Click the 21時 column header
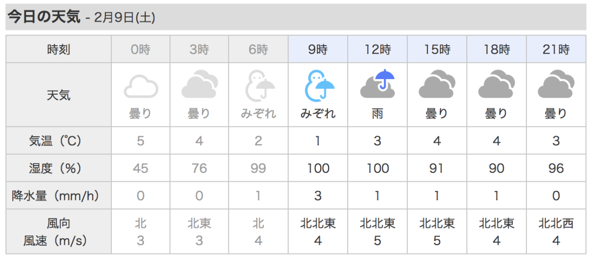591x257 pixels. [556, 49]
